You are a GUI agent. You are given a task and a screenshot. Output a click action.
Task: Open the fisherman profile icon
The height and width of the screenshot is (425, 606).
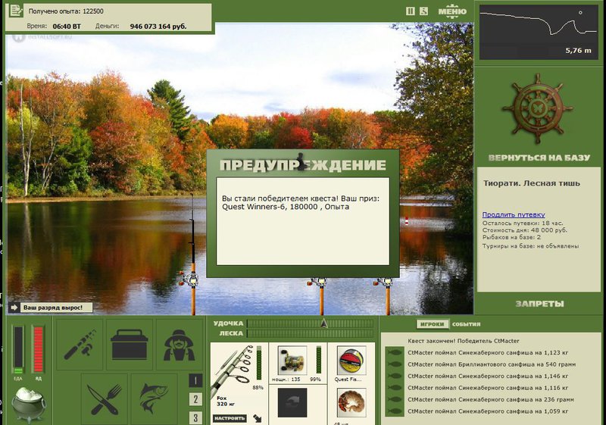[x=179, y=344]
